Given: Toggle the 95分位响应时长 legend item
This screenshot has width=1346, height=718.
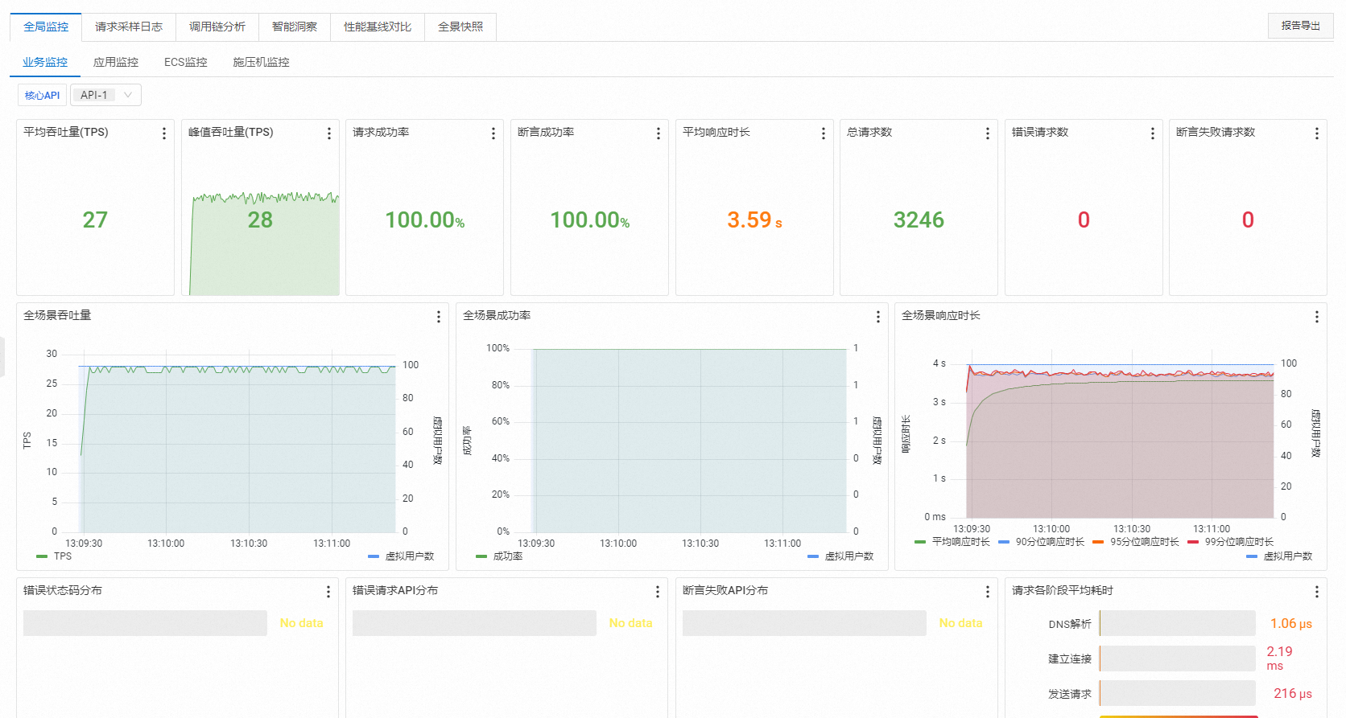Looking at the screenshot, I should 1136,542.
